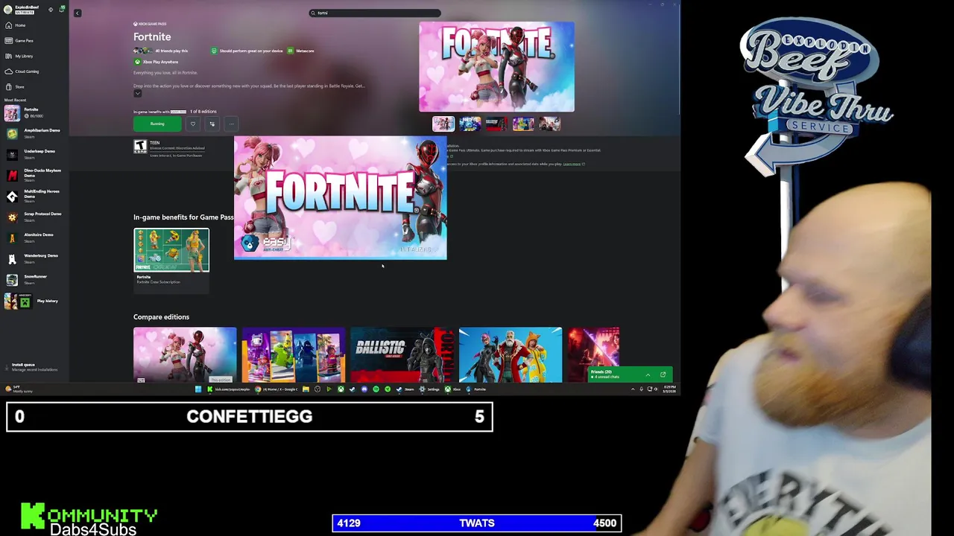The image size is (954, 536).
Task: Open Install queue at sidebar bottom
Action: 33,367
